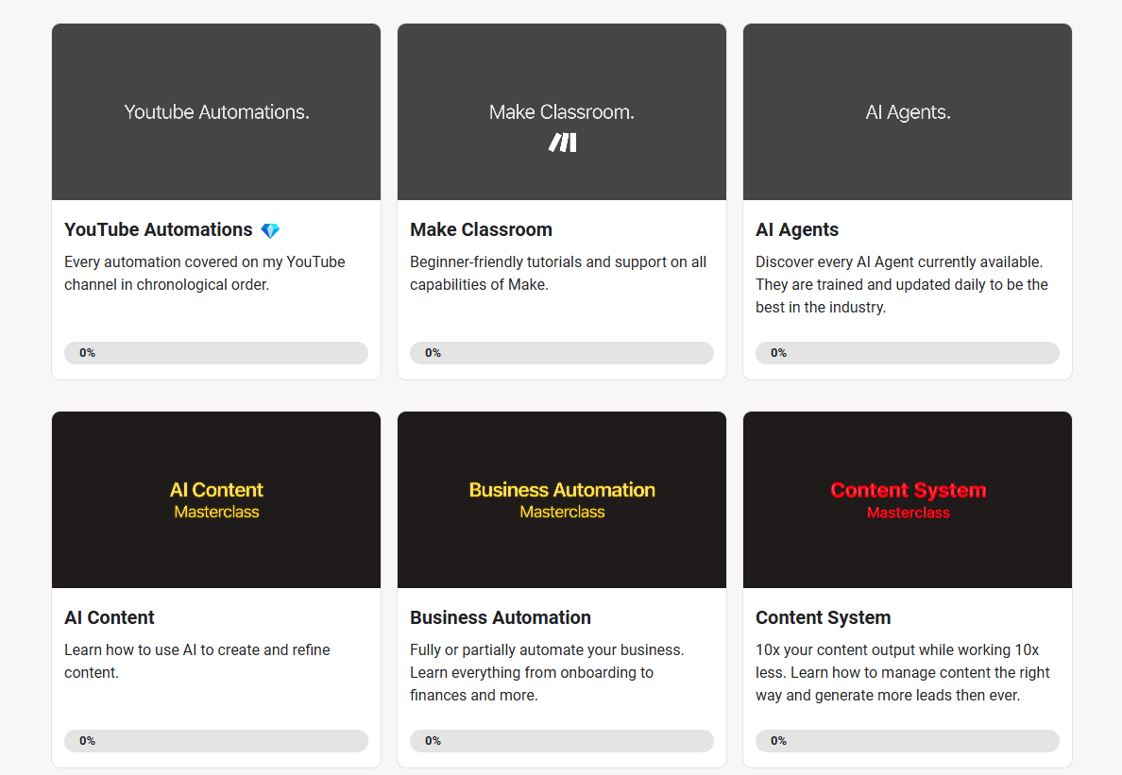1122x775 pixels.
Task: Open the Make Classroom course thumbnail
Action: tap(562, 111)
